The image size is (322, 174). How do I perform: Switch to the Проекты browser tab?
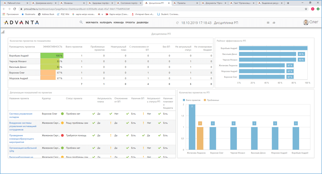click(186, 3)
